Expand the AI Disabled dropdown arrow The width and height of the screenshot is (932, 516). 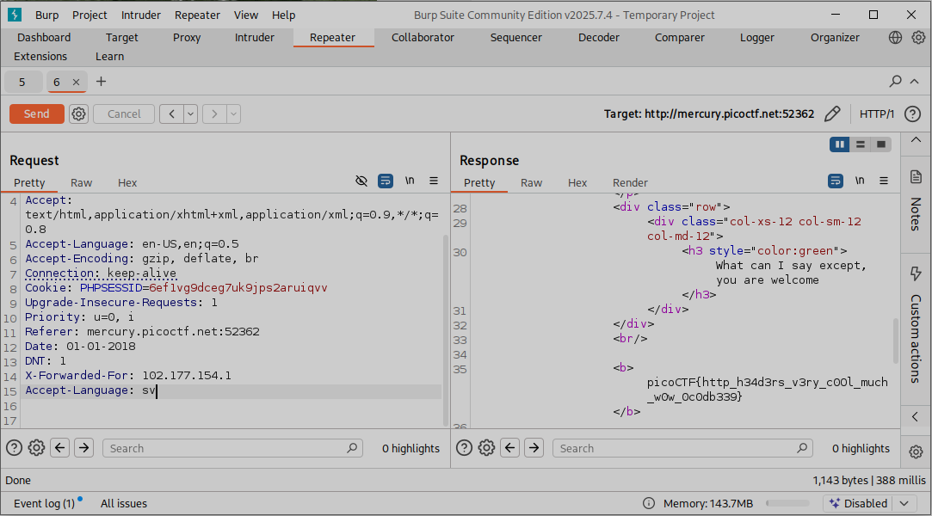(904, 503)
